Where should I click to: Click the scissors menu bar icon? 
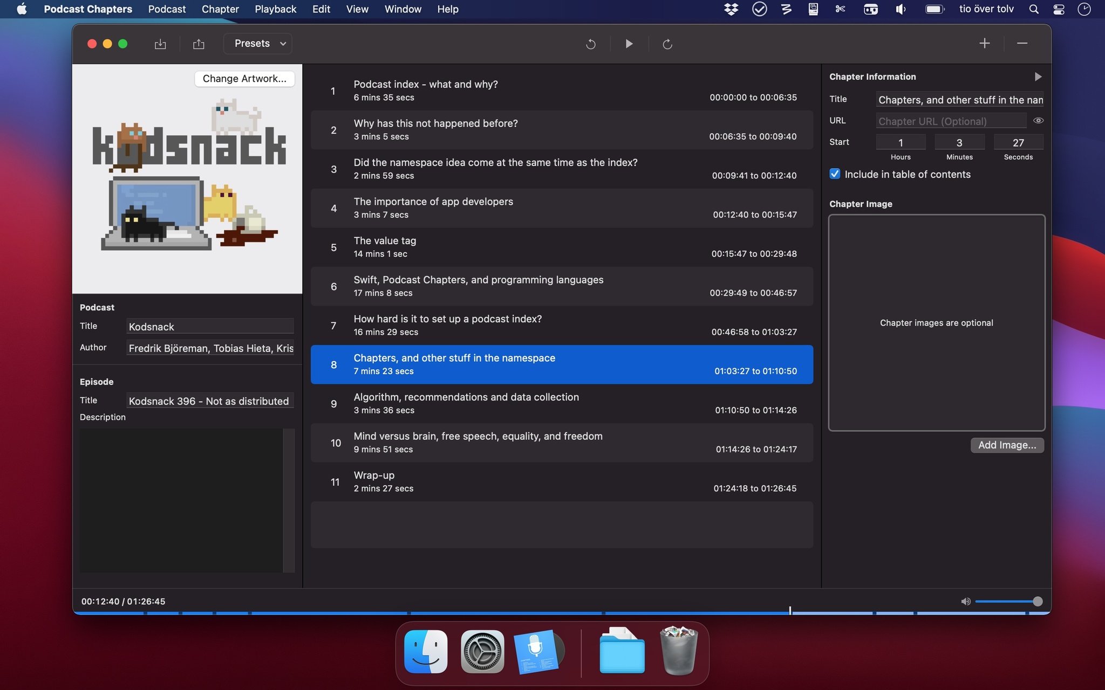point(840,9)
